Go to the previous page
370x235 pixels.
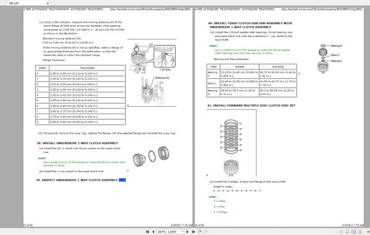(153, 232)
